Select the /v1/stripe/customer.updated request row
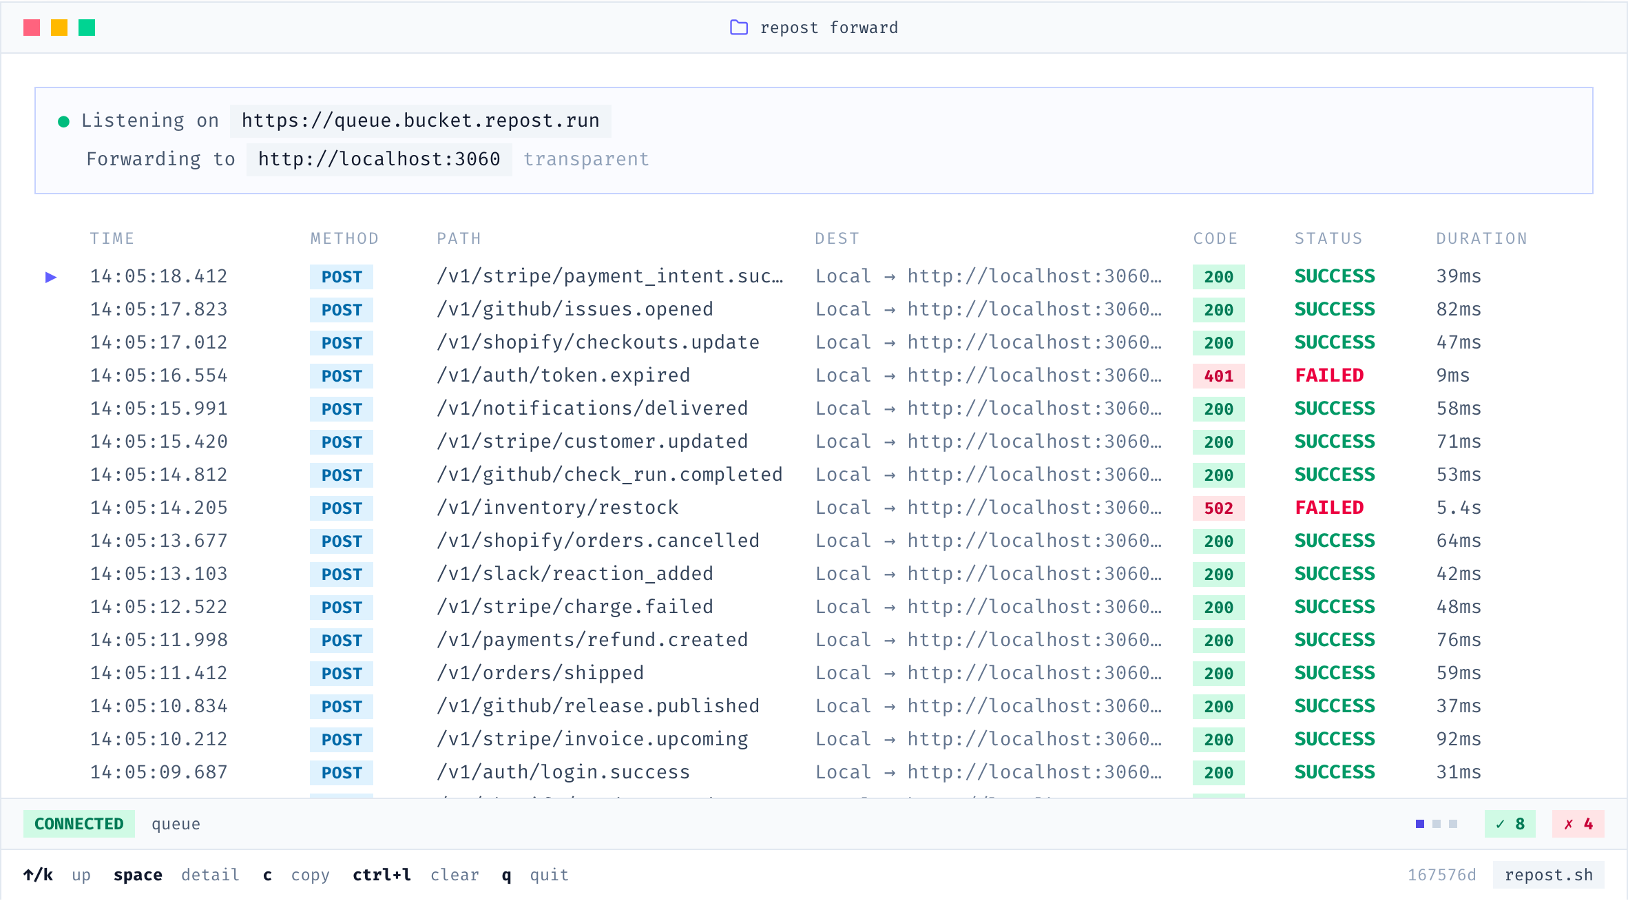1628x901 pixels. click(814, 442)
